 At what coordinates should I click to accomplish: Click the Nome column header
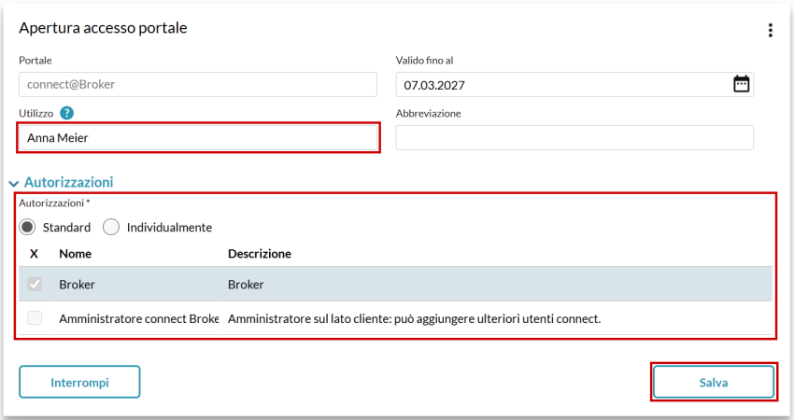(x=76, y=254)
